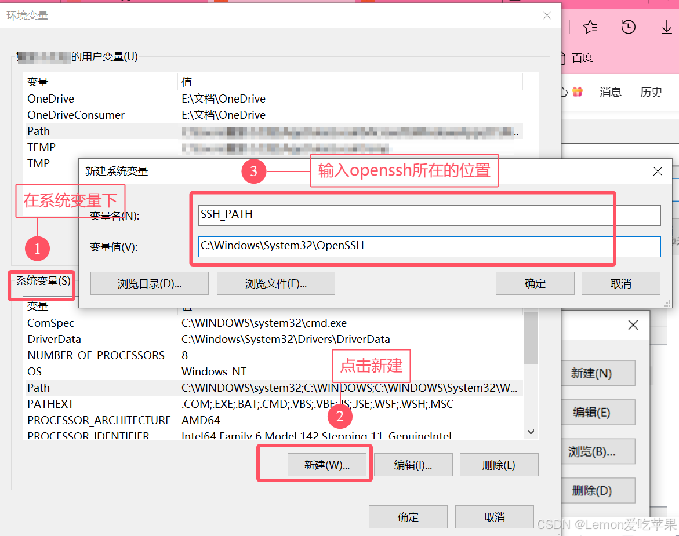
Task: Click value C:\WINDOWS\system32\cmd.exe
Action: [264, 323]
